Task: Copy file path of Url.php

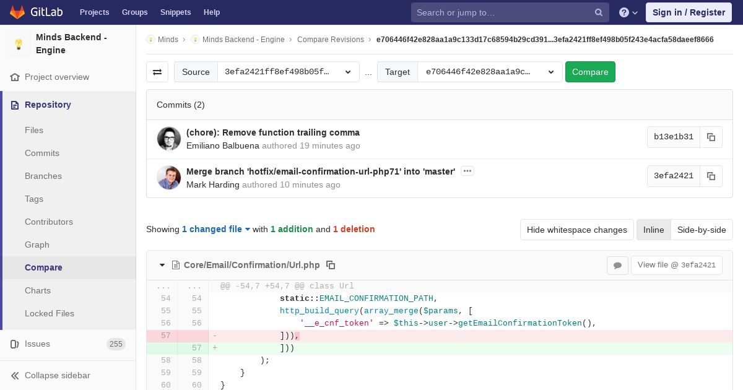Action: [x=331, y=265]
